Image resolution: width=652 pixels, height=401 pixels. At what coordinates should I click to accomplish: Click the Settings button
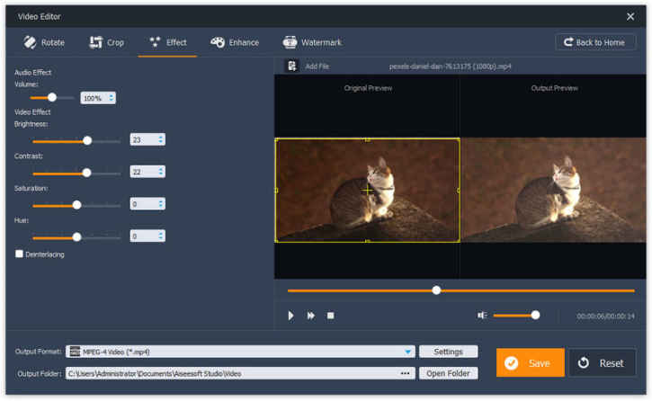coord(449,352)
